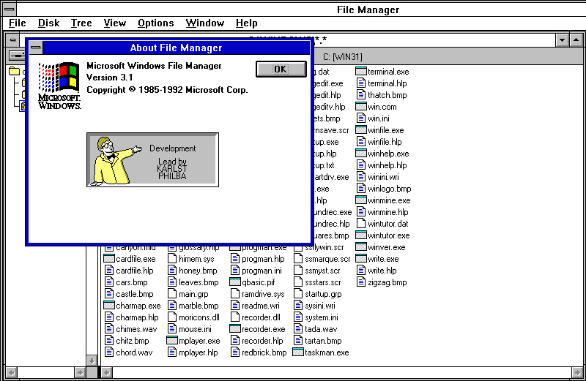This screenshot has height=381, width=586.
Task: Click the moricons.dll file name
Action: (x=199, y=317)
